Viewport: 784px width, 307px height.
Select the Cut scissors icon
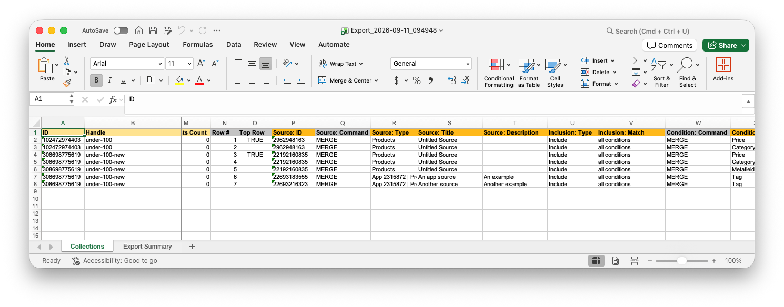coord(67,61)
